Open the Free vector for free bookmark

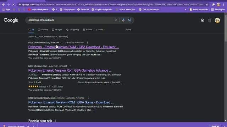tap(149, 10)
